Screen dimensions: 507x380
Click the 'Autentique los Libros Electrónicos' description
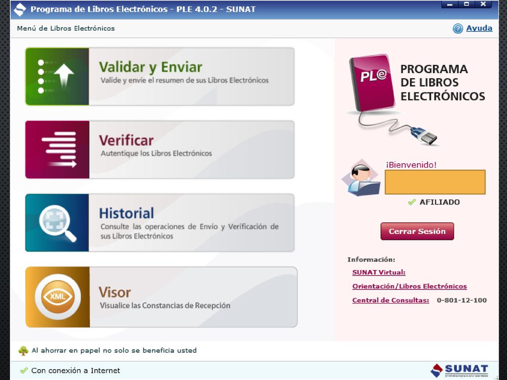pyautogui.click(x=156, y=153)
